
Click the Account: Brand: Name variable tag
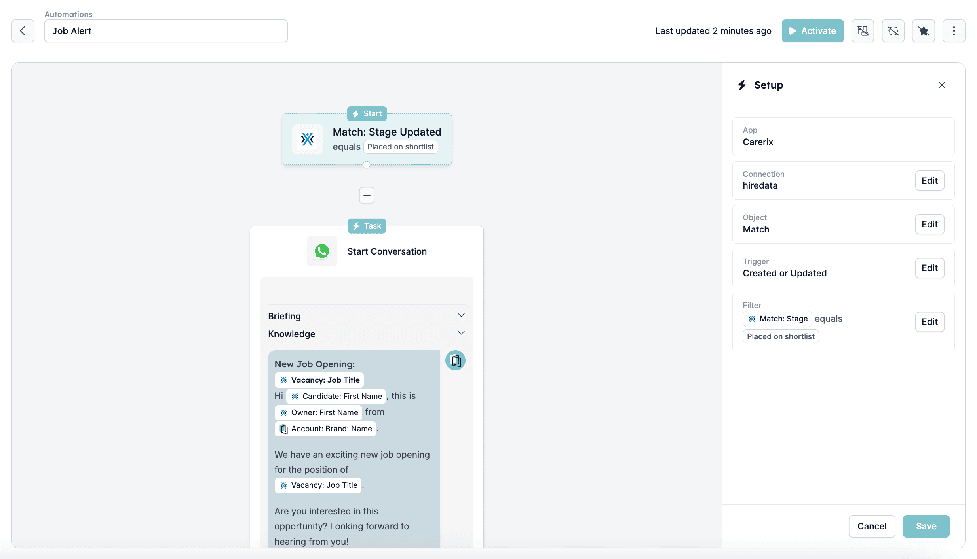[x=325, y=429]
